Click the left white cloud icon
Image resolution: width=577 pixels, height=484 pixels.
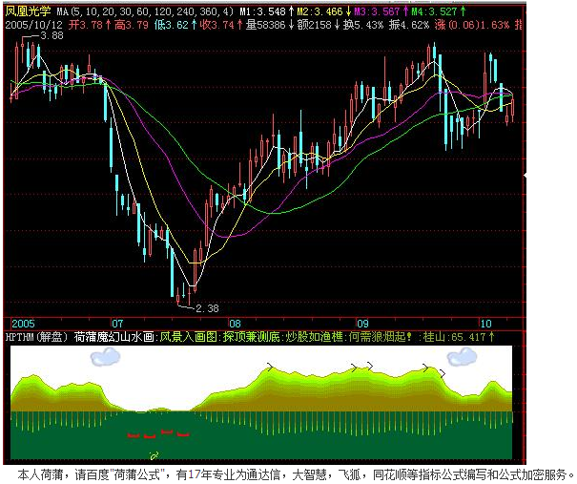(x=105, y=358)
